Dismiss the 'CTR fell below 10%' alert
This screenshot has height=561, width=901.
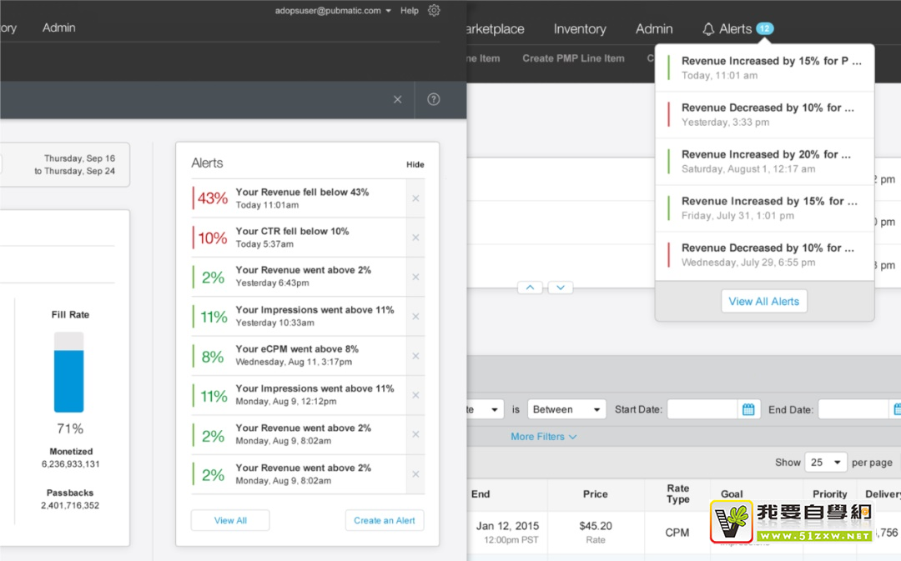(415, 238)
